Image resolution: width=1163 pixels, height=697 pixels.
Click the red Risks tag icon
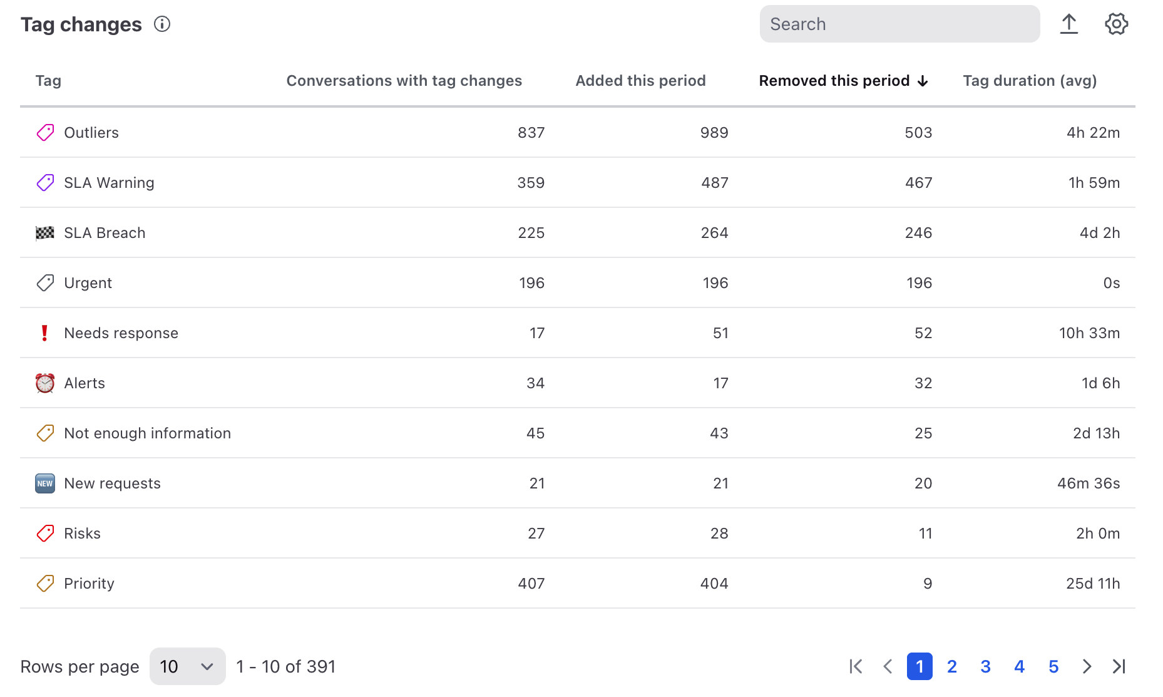pyautogui.click(x=45, y=534)
